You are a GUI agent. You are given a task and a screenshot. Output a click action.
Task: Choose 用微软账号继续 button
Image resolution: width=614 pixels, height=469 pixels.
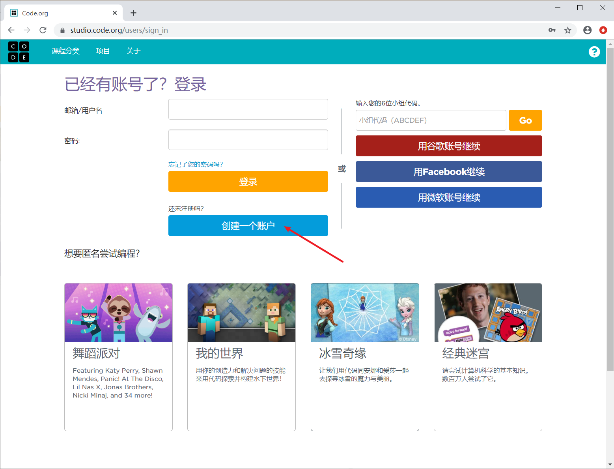point(449,197)
